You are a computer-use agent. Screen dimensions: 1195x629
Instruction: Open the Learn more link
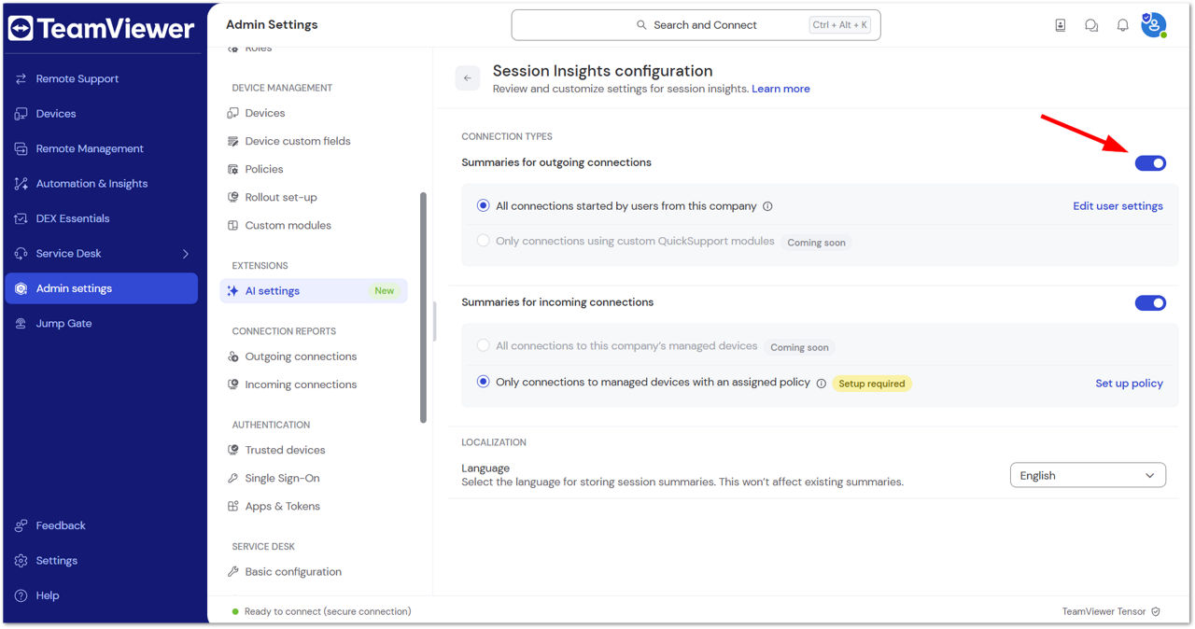pyautogui.click(x=780, y=89)
